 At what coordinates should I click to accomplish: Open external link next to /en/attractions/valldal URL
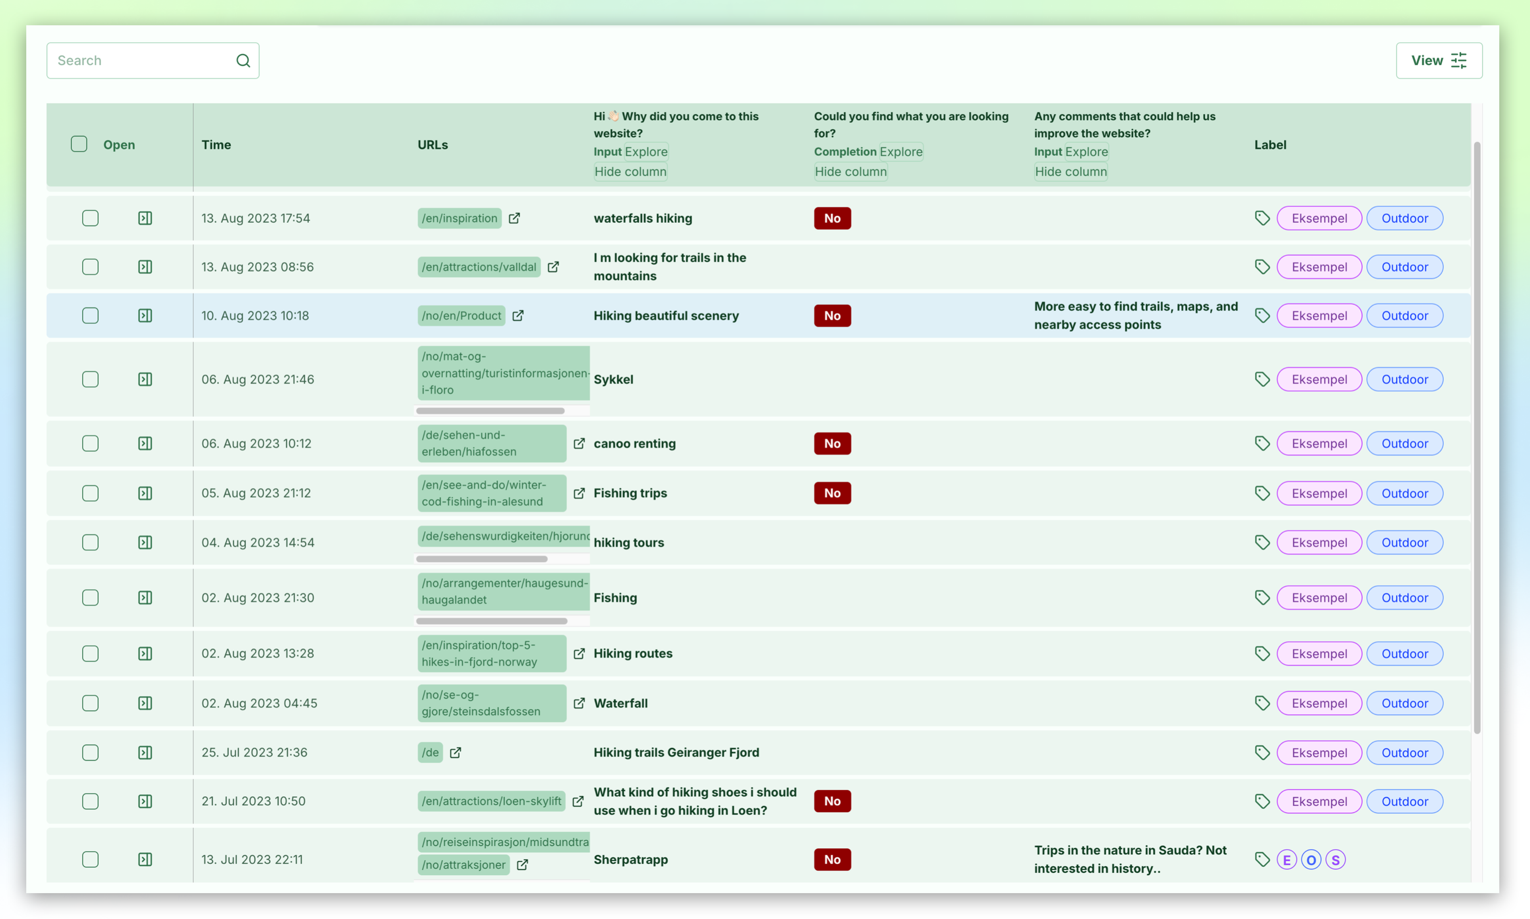coord(553,267)
